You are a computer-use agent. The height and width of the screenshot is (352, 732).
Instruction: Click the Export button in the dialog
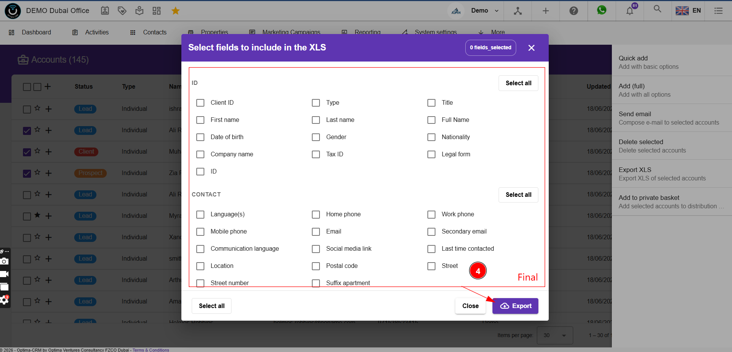[x=515, y=306]
